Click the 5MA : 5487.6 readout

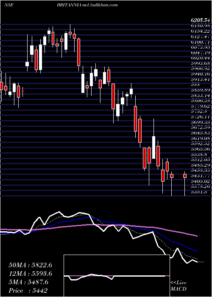click(28, 282)
